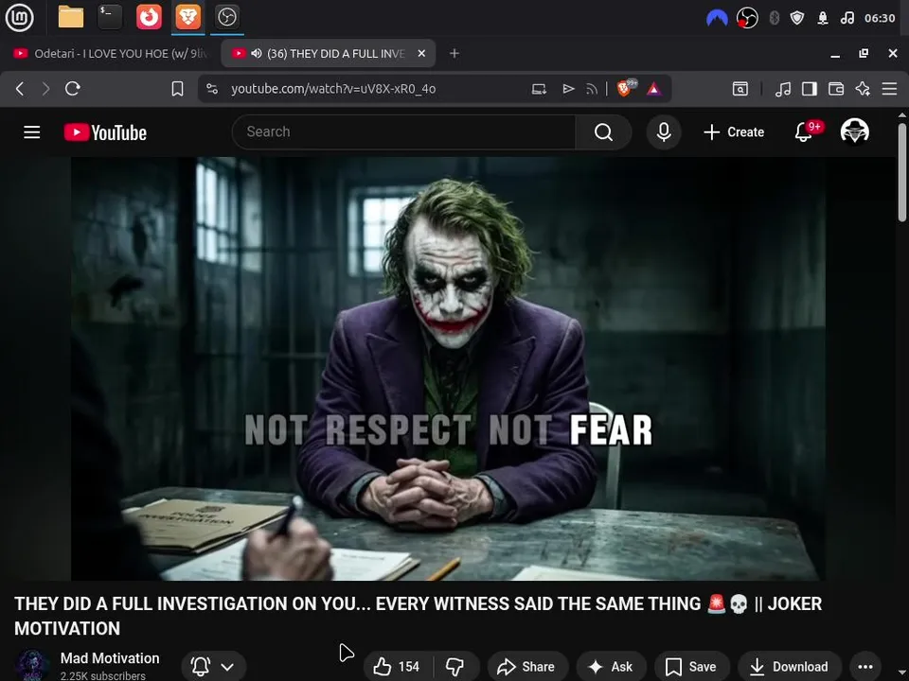Click the Brave playlist play icon
This screenshot has width=909, height=681.
[568, 89]
